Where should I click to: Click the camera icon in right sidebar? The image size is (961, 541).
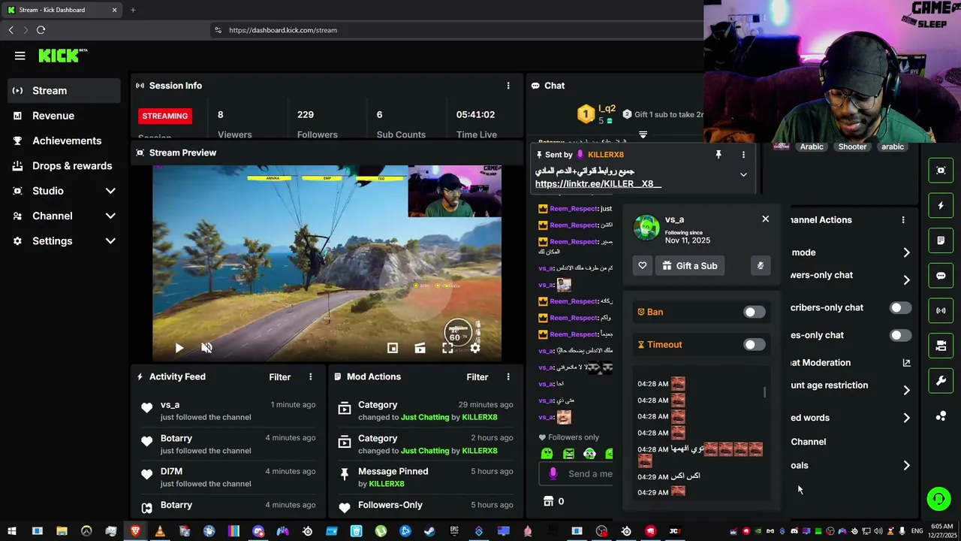pos(941,346)
